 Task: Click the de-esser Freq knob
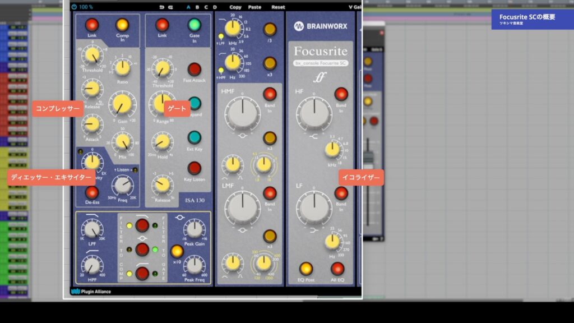[123, 185]
